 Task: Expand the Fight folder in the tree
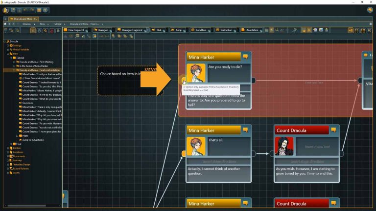(17, 136)
